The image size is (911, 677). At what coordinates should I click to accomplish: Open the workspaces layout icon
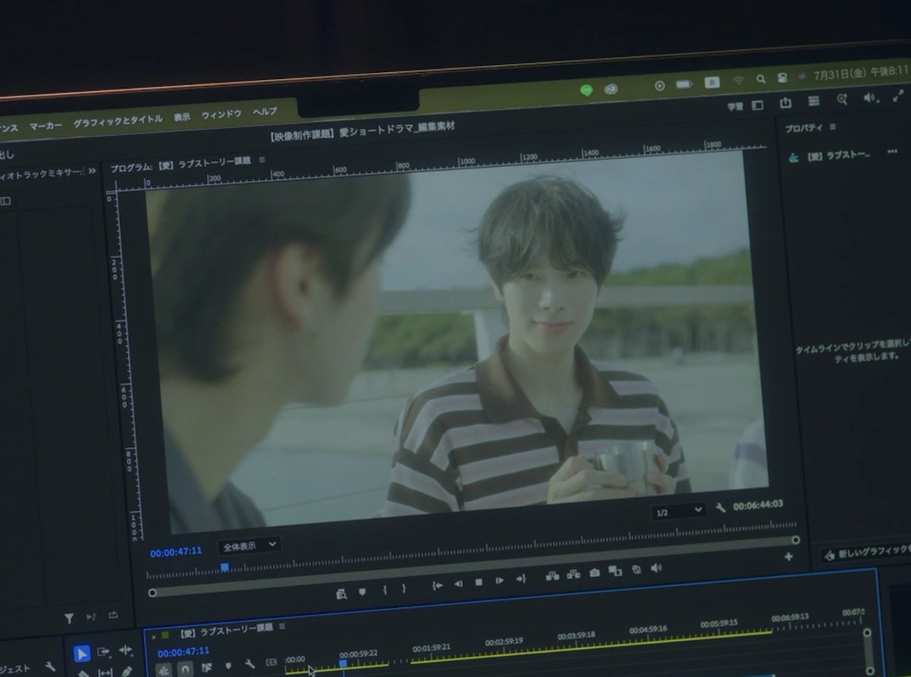[x=757, y=105]
